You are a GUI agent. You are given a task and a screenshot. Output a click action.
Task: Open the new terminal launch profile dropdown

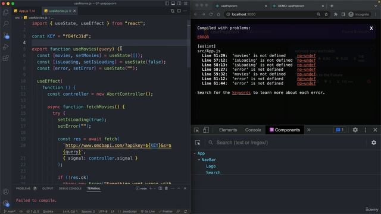(x=155, y=188)
